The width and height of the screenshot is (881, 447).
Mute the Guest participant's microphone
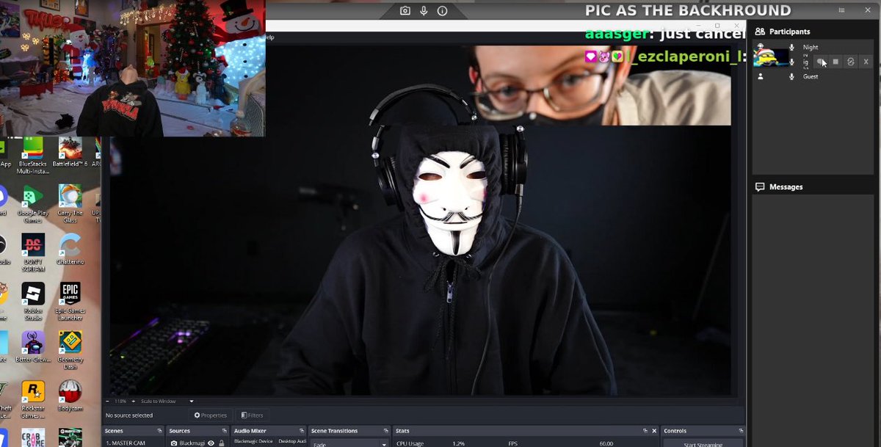[x=791, y=76]
